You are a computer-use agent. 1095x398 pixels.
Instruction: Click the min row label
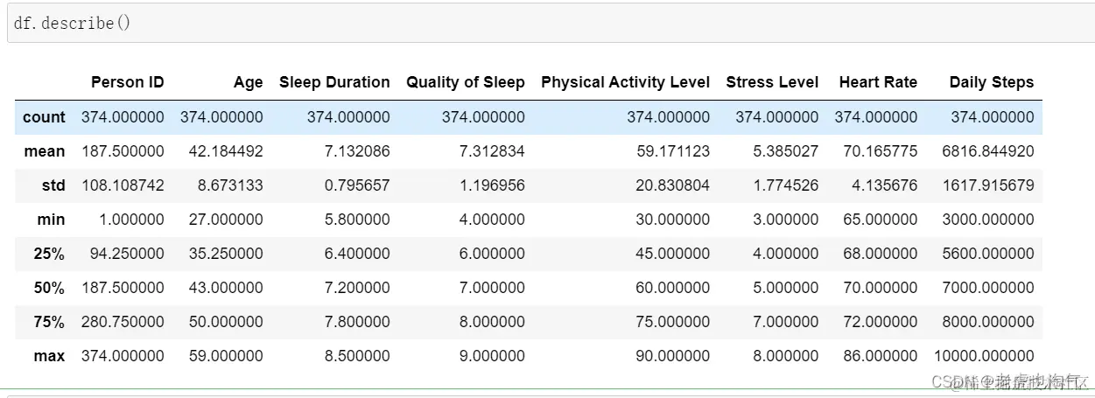(51, 220)
